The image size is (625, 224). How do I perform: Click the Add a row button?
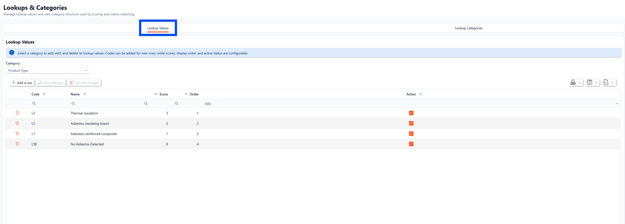[x=22, y=83]
